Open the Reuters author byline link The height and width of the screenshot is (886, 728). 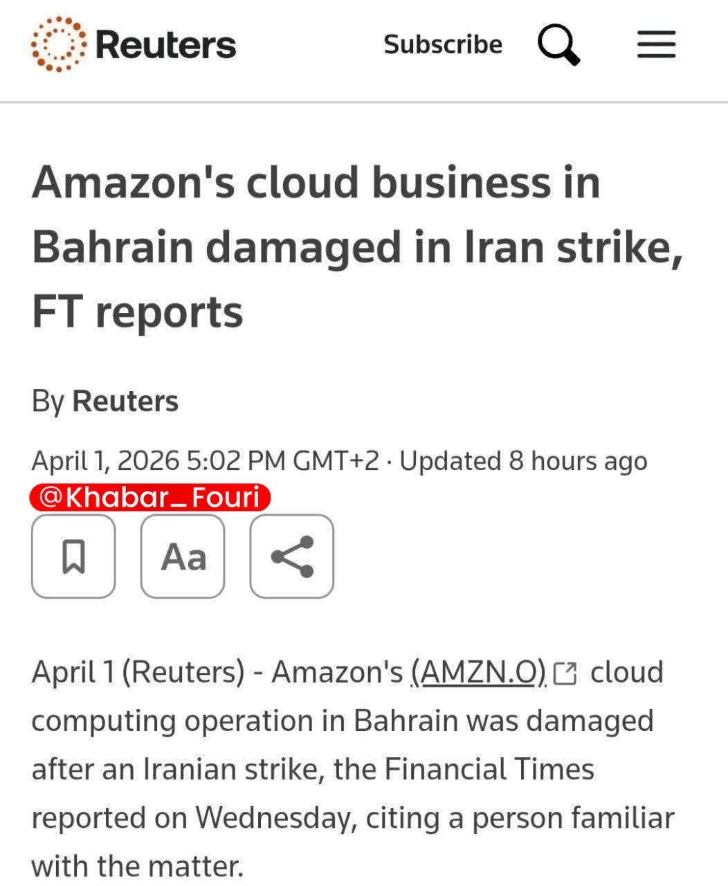tap(125, 401)
